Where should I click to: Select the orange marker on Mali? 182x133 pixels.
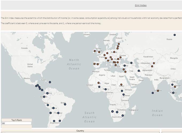coord(98,83)
